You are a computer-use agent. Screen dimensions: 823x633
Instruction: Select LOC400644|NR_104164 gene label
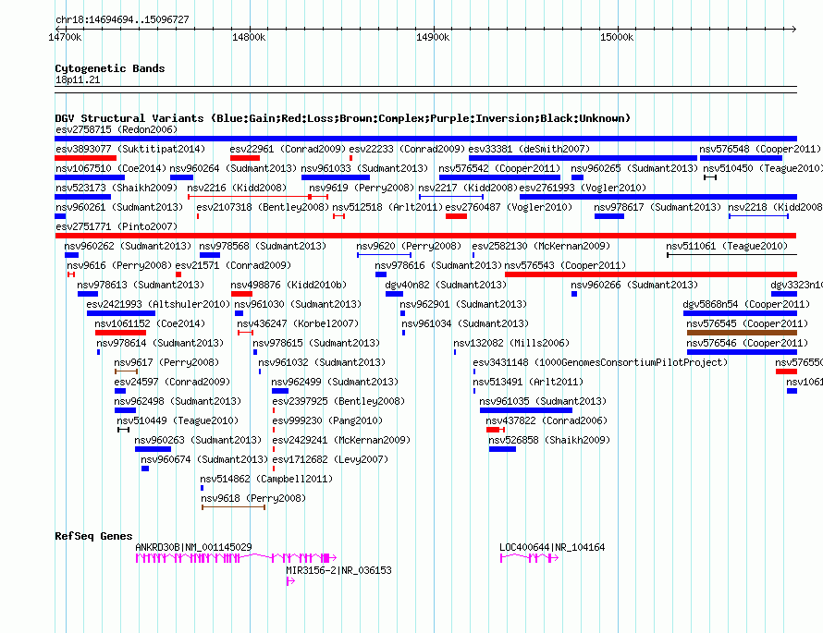pos(552,547)
